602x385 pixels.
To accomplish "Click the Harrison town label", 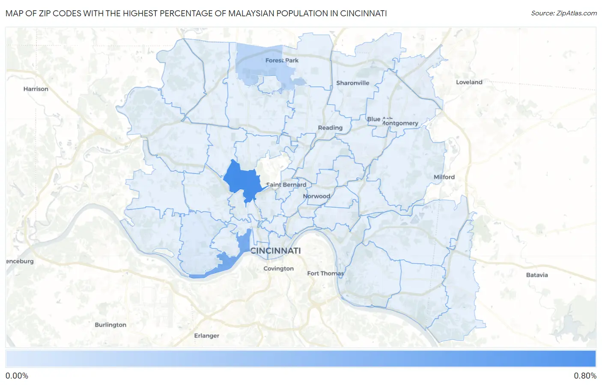I will pos(36,89).
